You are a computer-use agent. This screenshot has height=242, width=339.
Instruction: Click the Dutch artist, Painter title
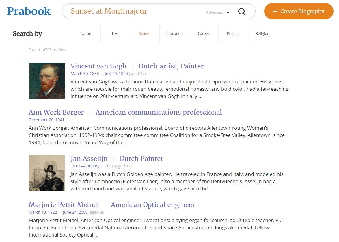(171, 66)
